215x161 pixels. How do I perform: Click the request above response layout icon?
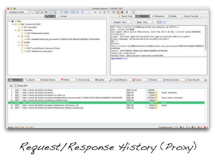click(x=78, y=12)
